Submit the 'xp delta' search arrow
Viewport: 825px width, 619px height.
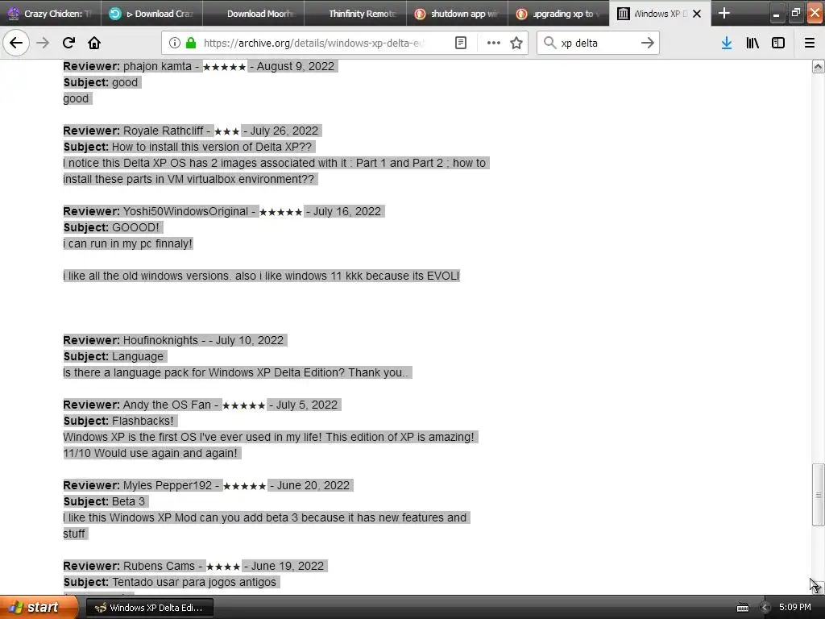point(647,43)
